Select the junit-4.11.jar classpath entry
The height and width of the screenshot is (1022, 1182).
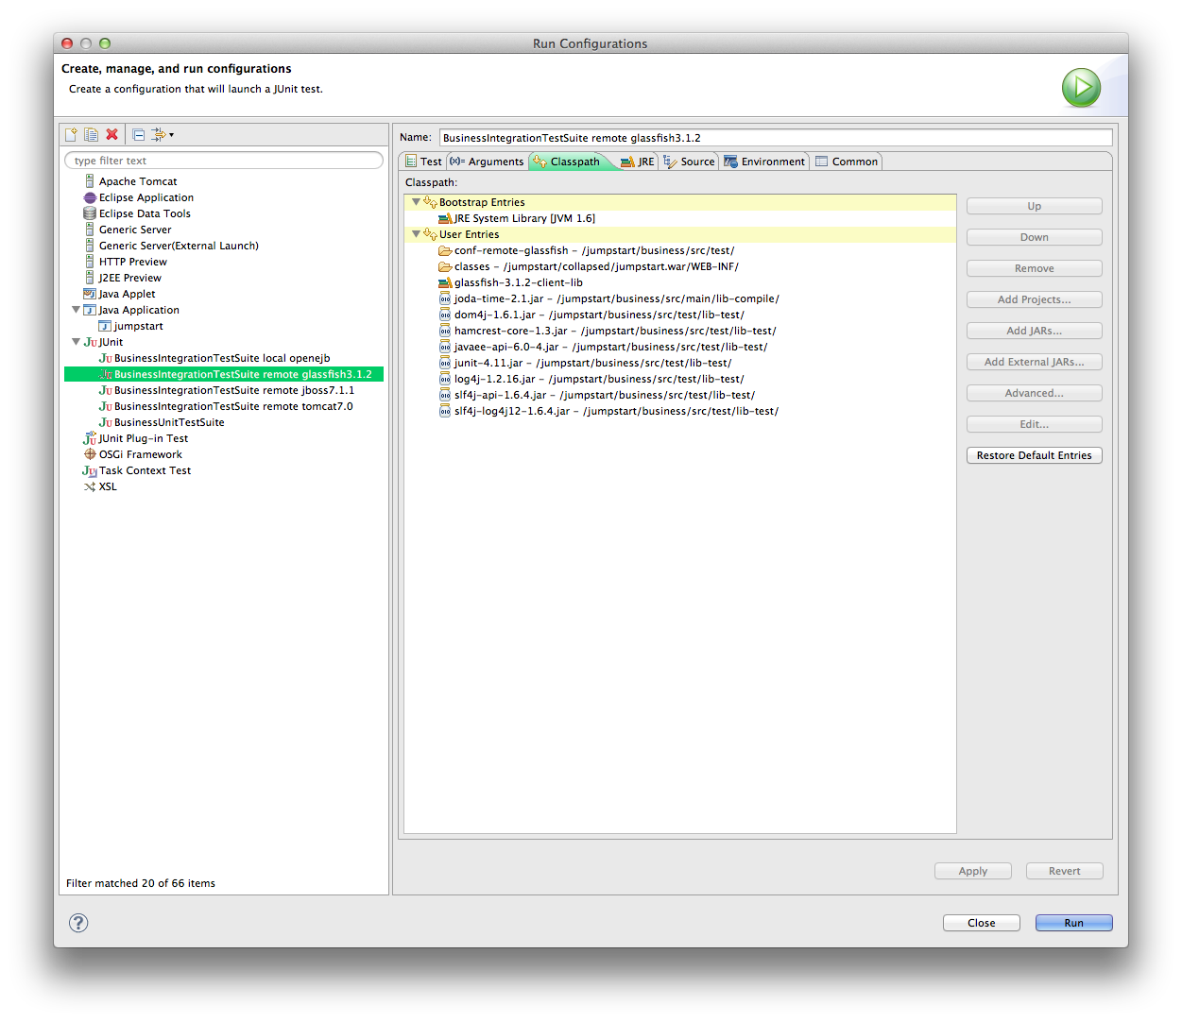coord(585,363)
